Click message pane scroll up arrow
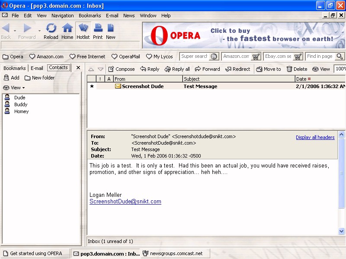Screen dimensions: 346x259 pyautogui.click(x=341, y=134)
